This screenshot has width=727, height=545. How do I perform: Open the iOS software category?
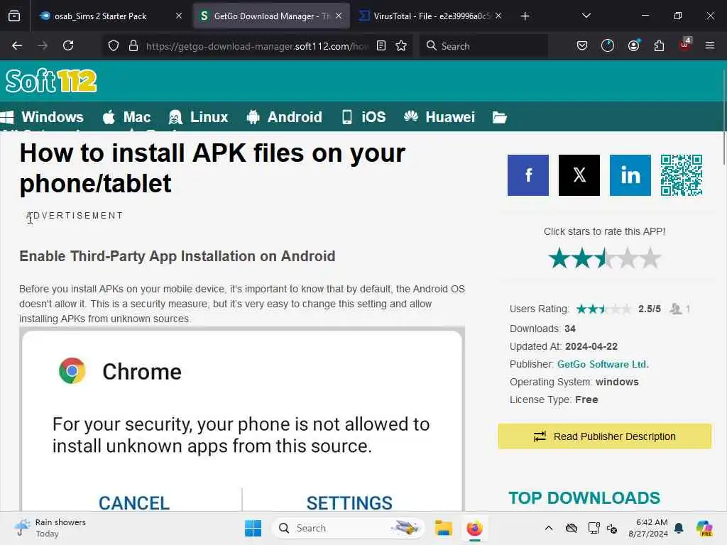(364, 117)
